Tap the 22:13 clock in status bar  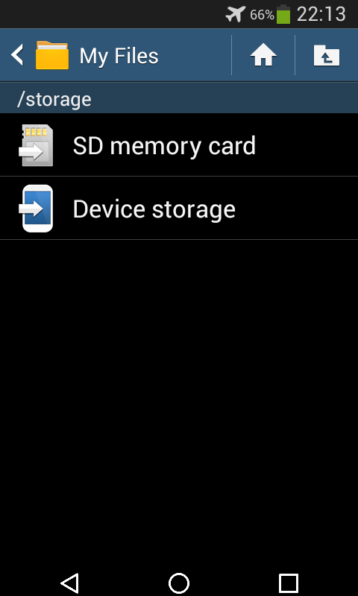pyautogui.click(x=321, y=14)
